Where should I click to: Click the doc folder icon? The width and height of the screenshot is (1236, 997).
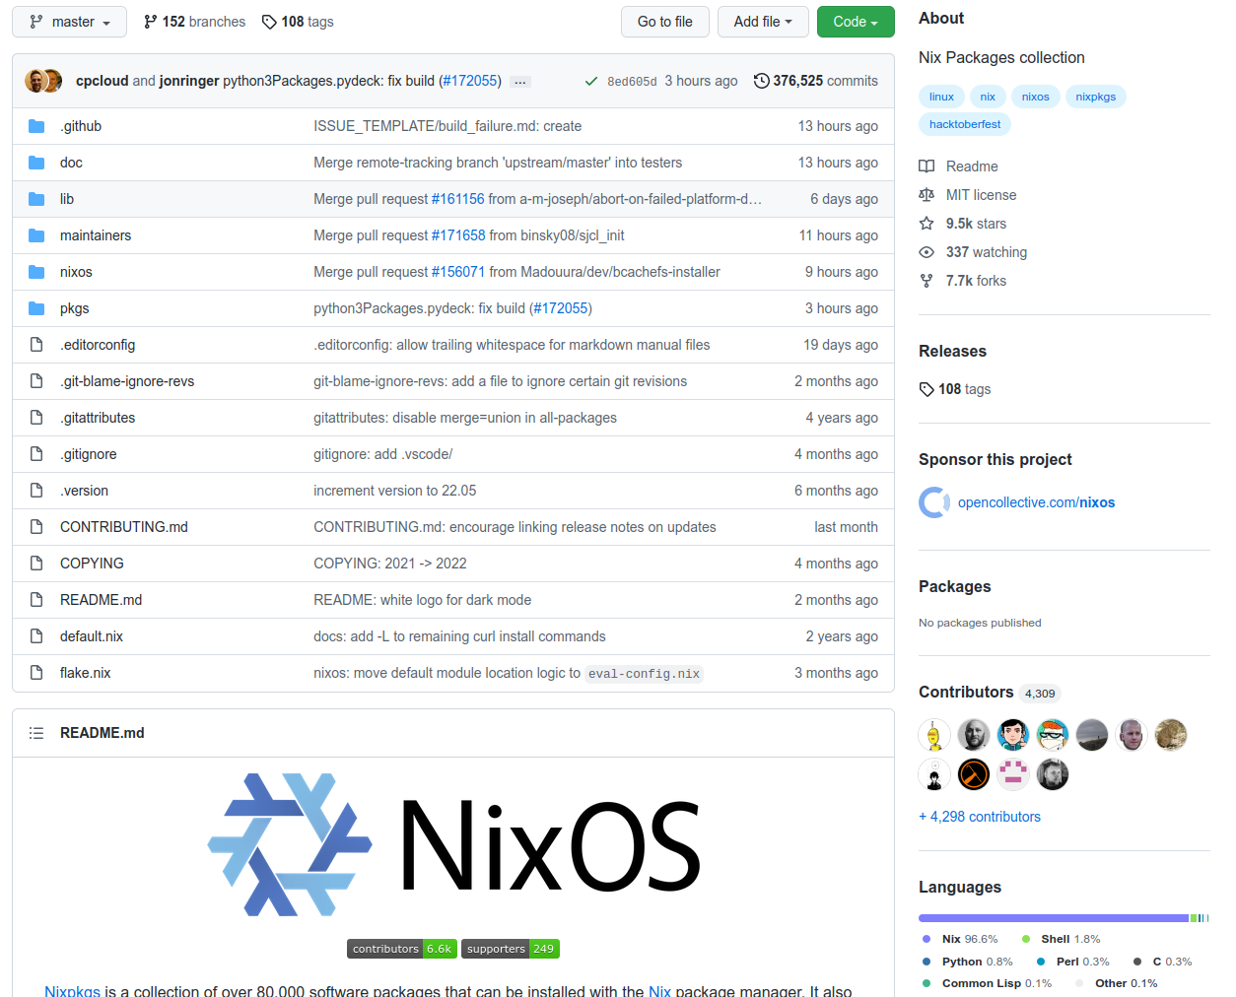point(36,163)
